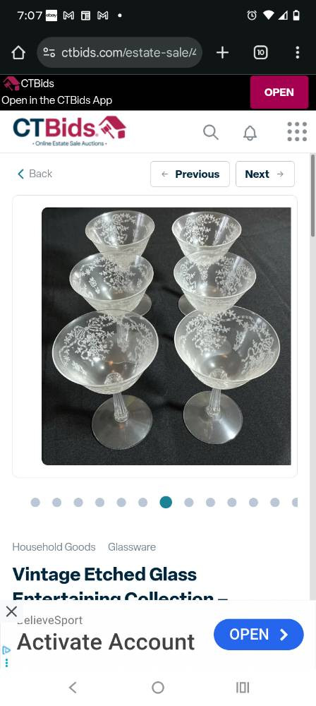This screenshot has width=316, height=706.
Task: Open the Glassware category
Action: (132, 547)
